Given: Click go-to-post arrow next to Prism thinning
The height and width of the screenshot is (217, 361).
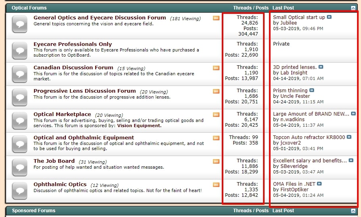Looking at the screenshot, I should [x=312, y=91].
